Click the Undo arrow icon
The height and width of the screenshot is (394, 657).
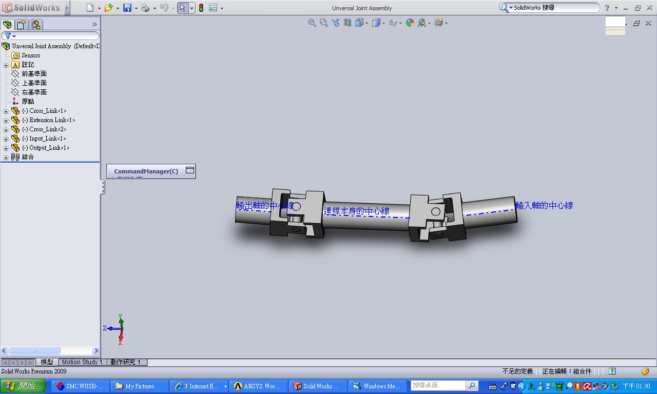[164, 8]
